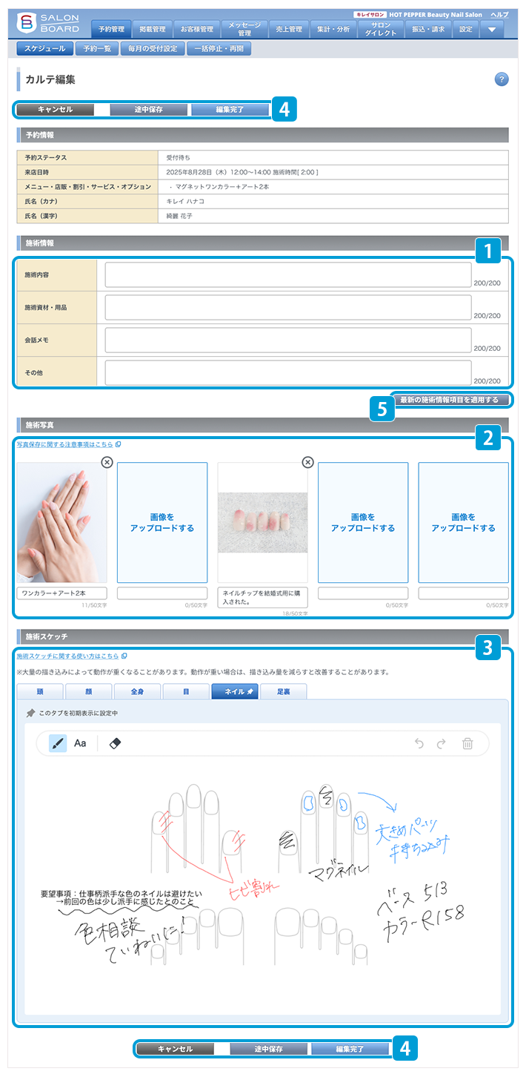Click the top 編集完了 button

[230, 109]
